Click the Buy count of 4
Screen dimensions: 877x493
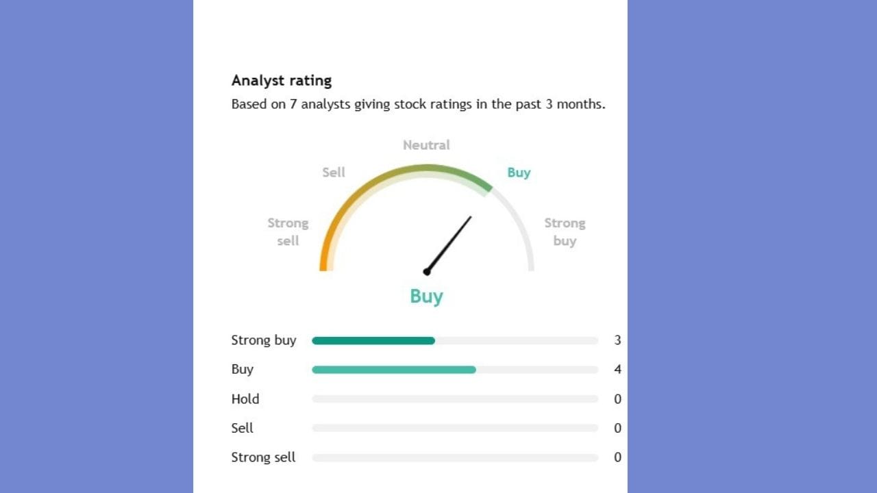coord(617,370)
